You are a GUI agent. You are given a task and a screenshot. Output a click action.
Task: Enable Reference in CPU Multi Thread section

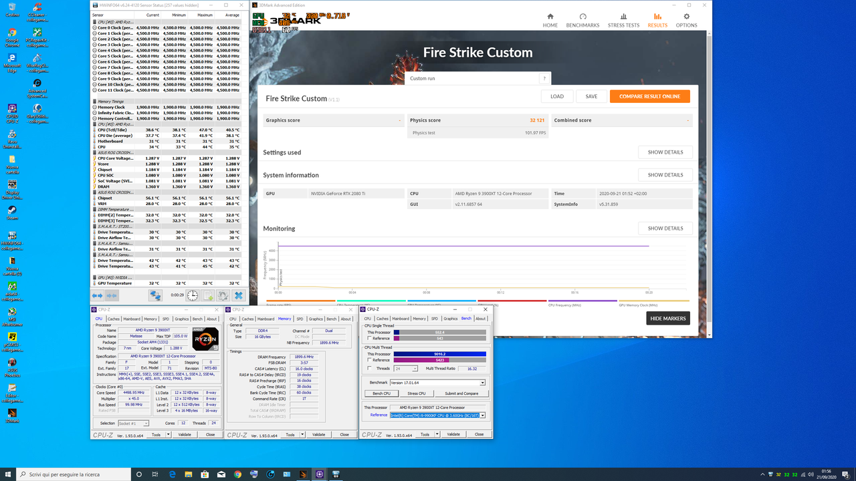369,360
